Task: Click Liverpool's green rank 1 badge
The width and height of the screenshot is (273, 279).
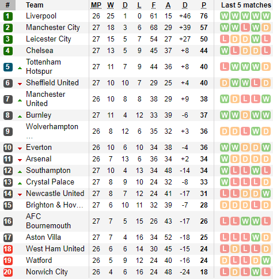Action: click(8, 16)
